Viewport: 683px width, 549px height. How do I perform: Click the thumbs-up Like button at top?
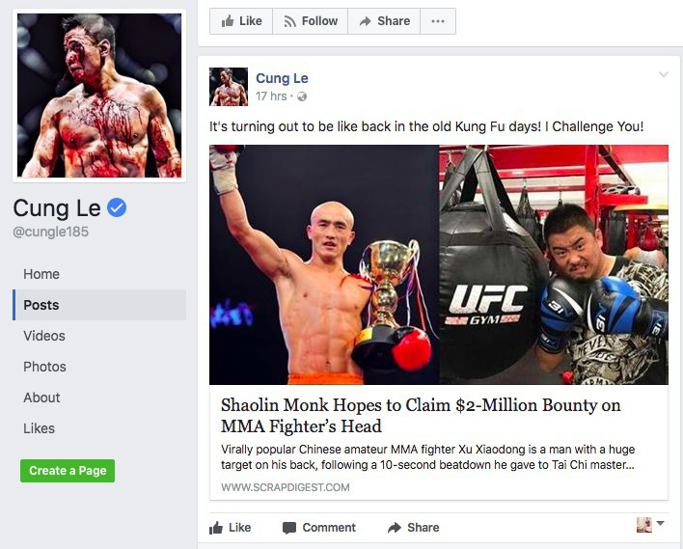point(241,21)
